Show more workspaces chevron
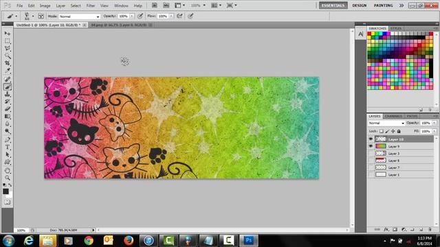 tap(401, 5)
